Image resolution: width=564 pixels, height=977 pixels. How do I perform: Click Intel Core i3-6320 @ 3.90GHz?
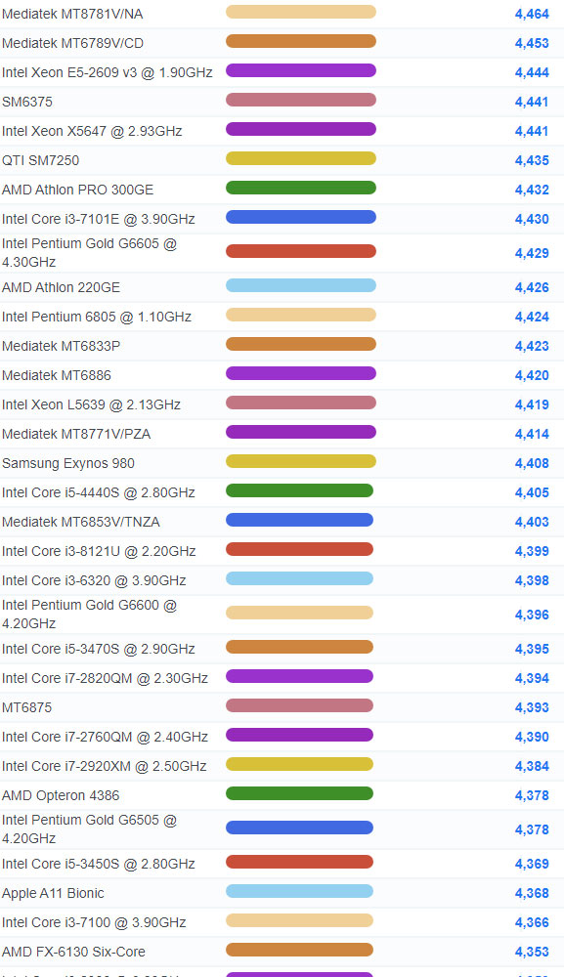click(94, 580)
